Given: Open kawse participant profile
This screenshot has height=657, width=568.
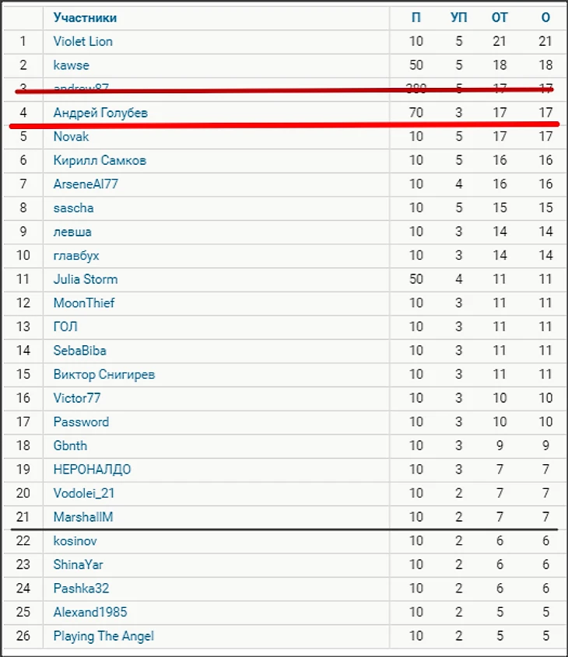Looking at the screenshot, I should pos(72,65).
